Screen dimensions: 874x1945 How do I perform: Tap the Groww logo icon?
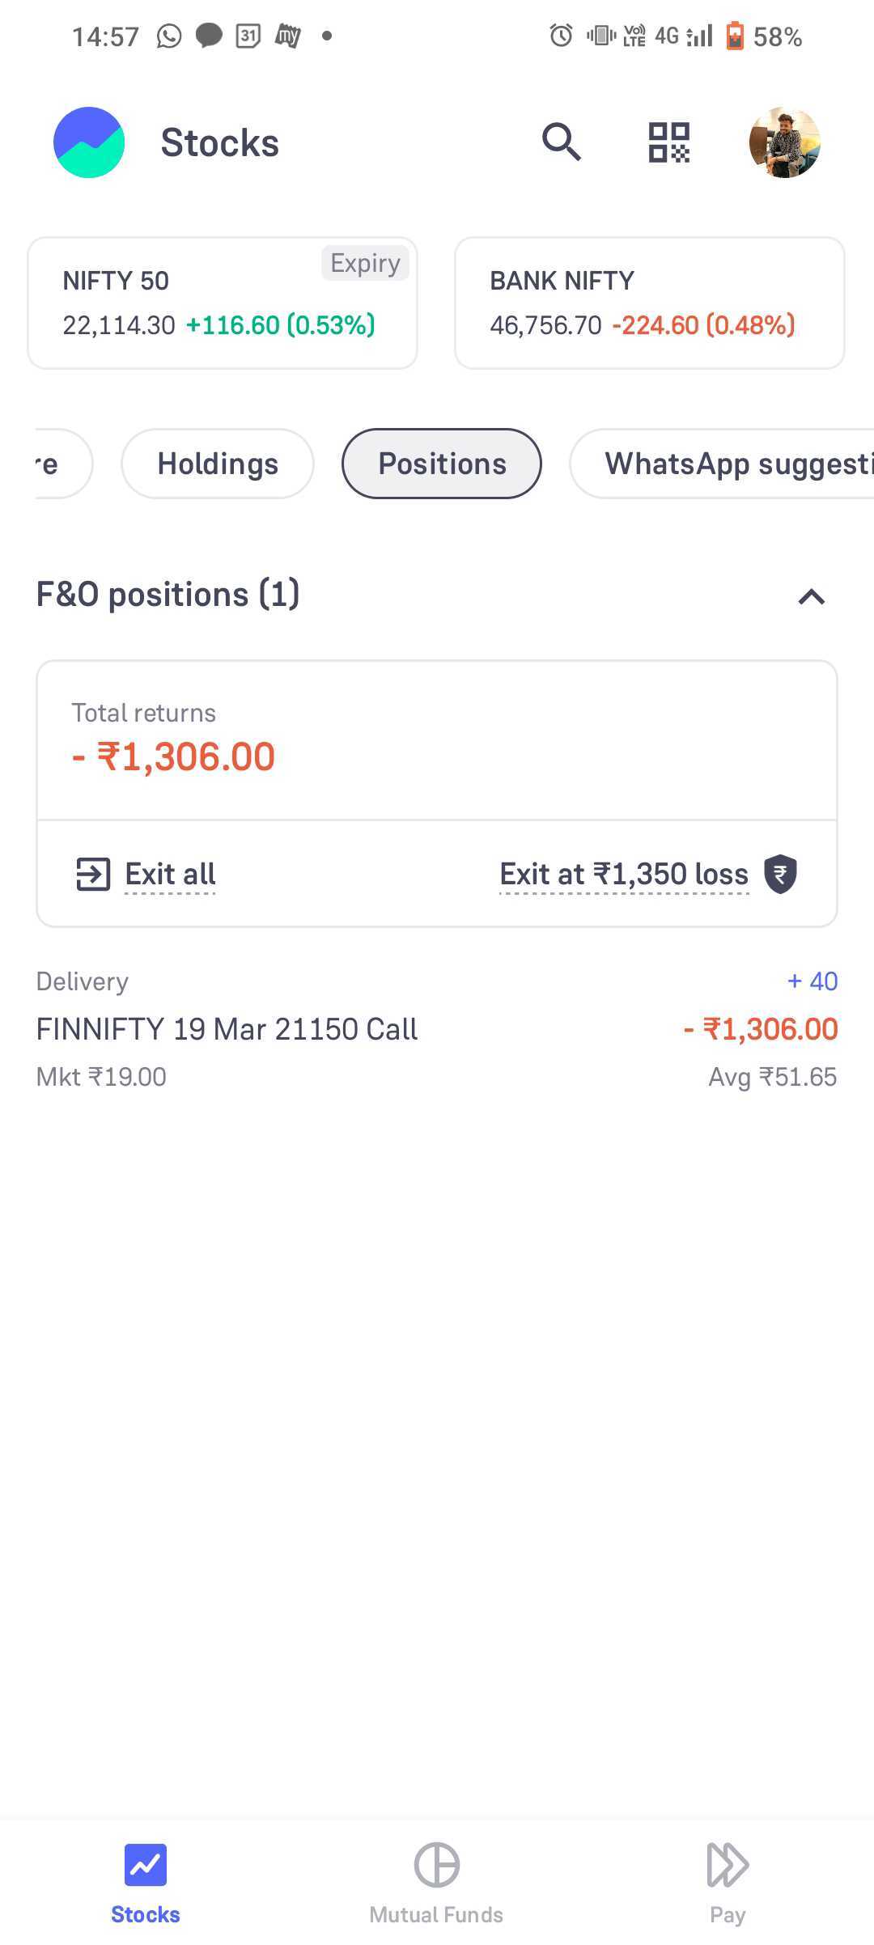pos(89,142)
